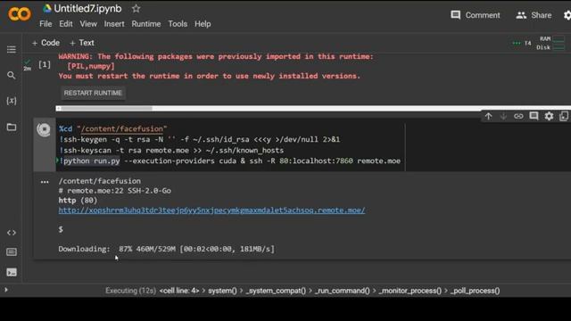The width and height of the screenshot is (571, 321).
Task: Open the Runtime menu
Action: tap(146, 24)
